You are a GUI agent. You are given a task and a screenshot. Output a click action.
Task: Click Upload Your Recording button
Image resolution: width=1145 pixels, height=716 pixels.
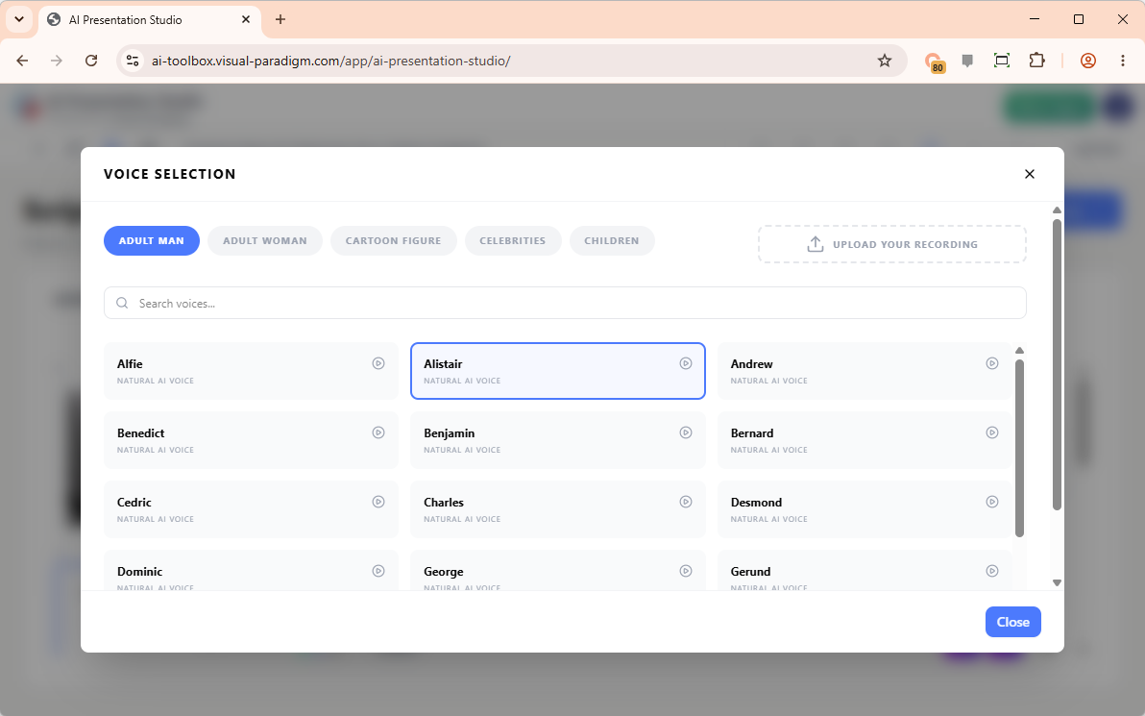(x=892, y=244)
